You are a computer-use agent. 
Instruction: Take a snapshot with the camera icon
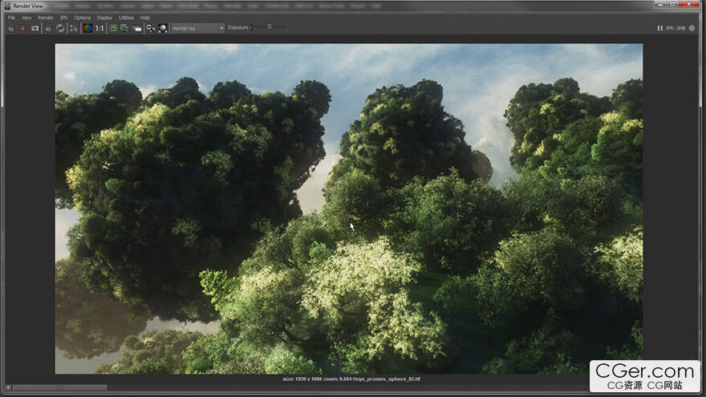[x=34, y=28]
